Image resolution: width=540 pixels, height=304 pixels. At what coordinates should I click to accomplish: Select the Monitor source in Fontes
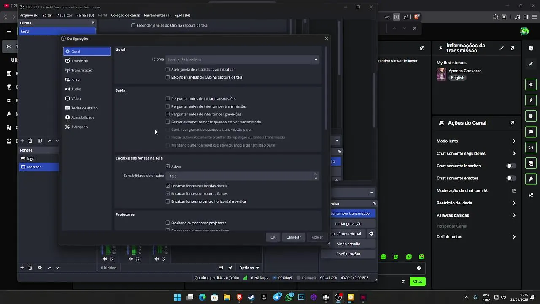pos(39,167)
